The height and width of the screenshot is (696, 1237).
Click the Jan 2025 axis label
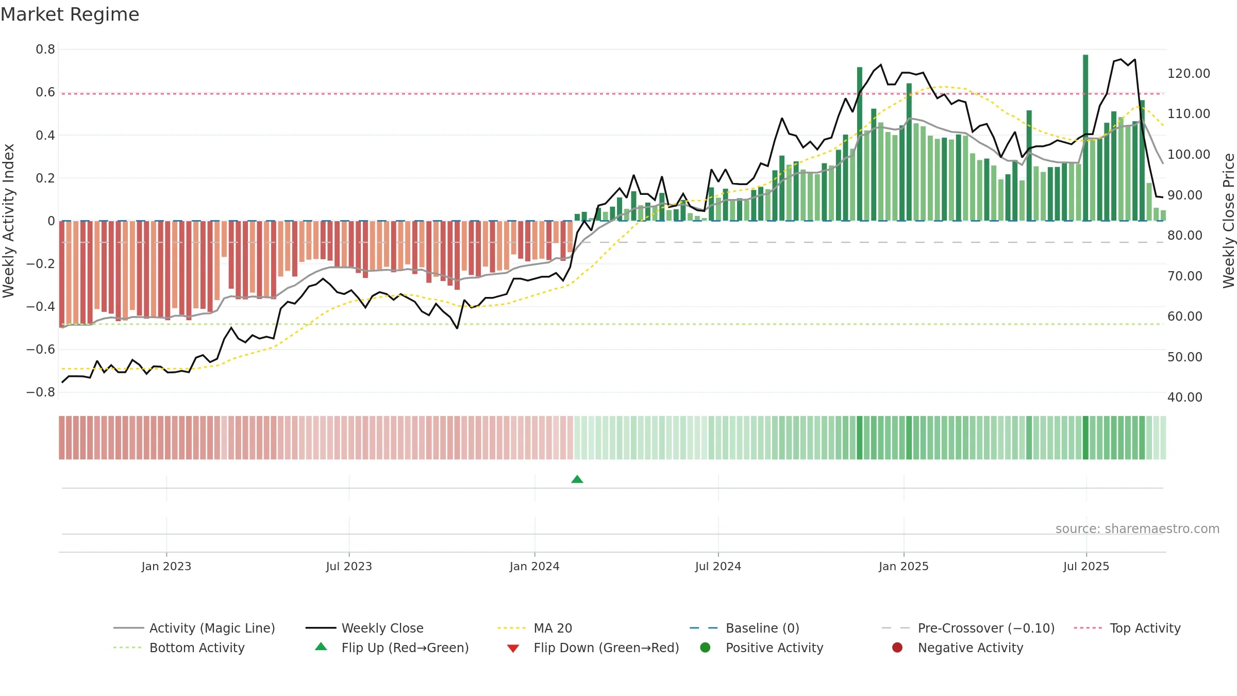904,566
